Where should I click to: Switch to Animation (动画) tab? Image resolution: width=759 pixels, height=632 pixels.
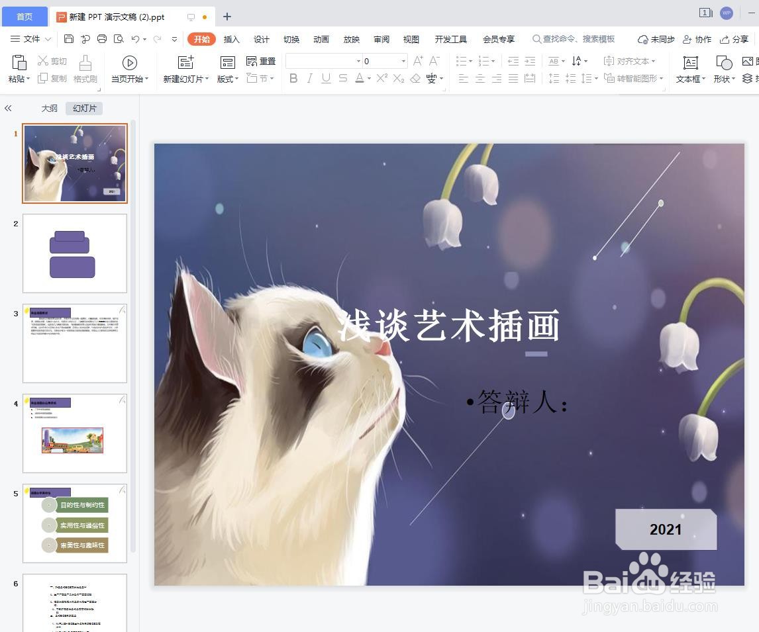[x=321, y=39]
